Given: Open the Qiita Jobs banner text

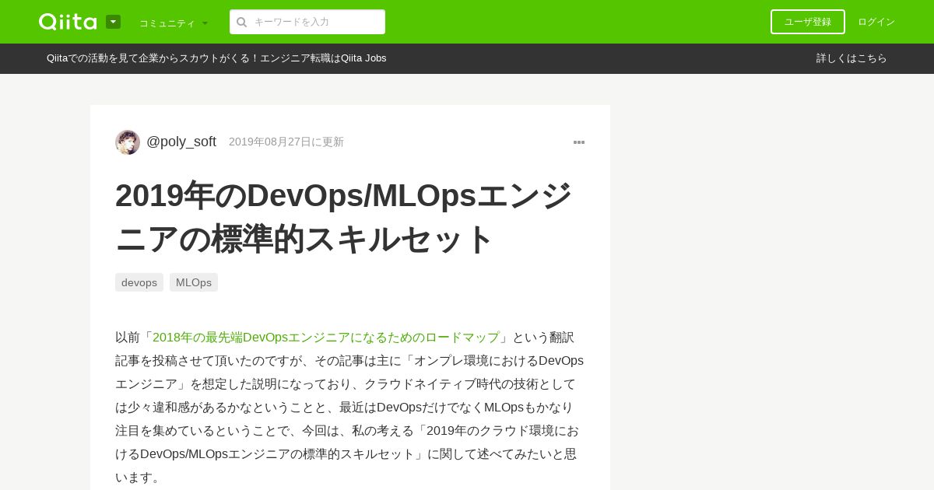Looking at the screenshot, I should pos(216,58).
